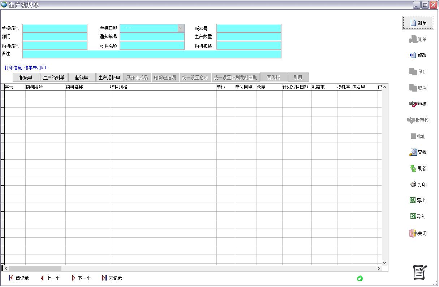Click the notepad checklist icon at bottom right
The width and height of the screenshot is (439, 287).
pyautogui.click(x=420, y=272)
